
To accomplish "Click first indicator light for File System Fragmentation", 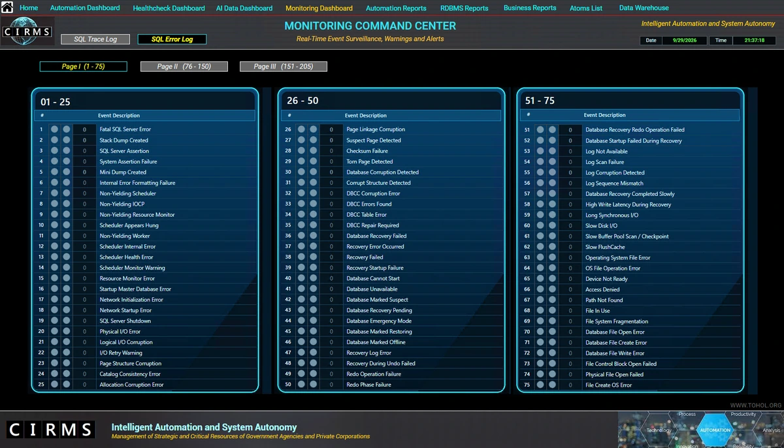I will point(540,321).
